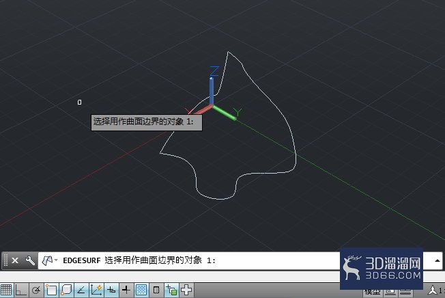Toggle Ortho Mode in status bar
Viewport: 445px width, 298px height.
[x=20, y=290]
